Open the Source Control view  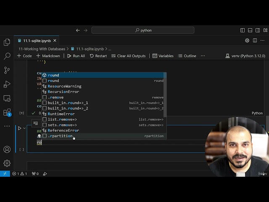7,70
